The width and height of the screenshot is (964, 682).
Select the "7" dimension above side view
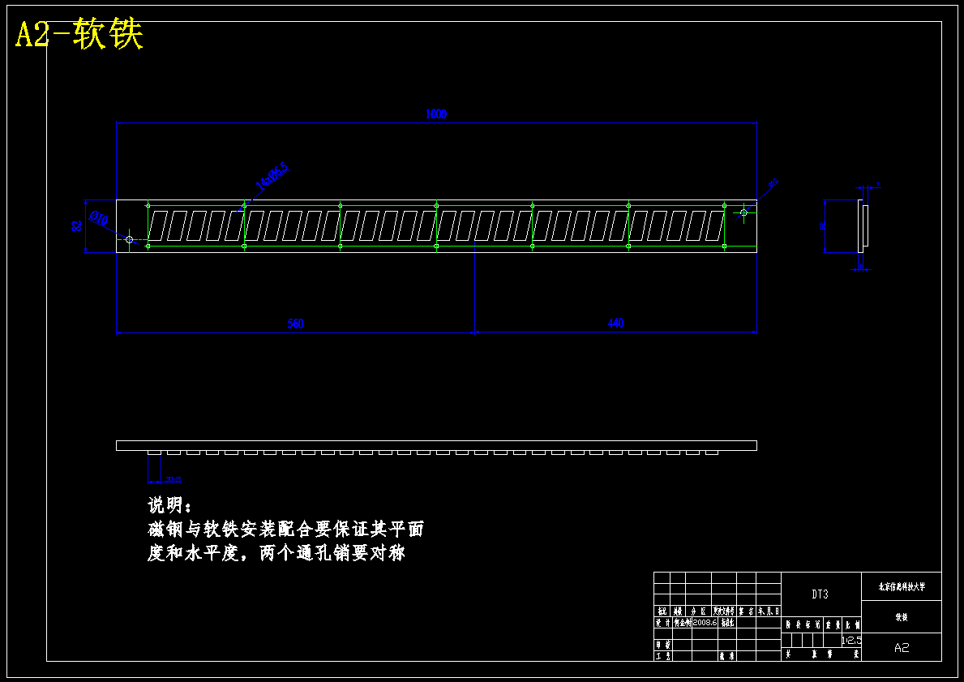pos(877,185)
